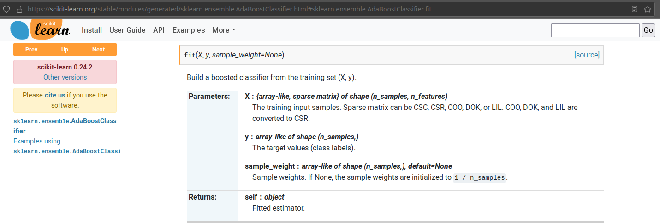Click the shield tracking protection icon

point(6,9)
